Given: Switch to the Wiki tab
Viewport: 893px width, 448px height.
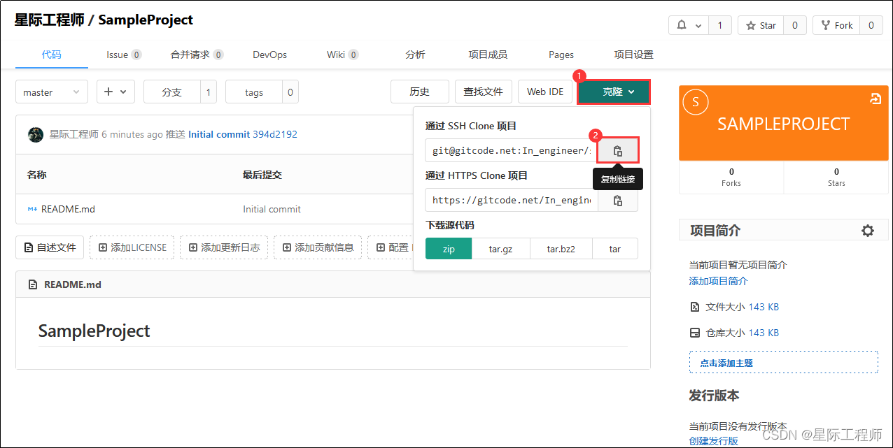Looking at the screenshot, I should [337, 54].
